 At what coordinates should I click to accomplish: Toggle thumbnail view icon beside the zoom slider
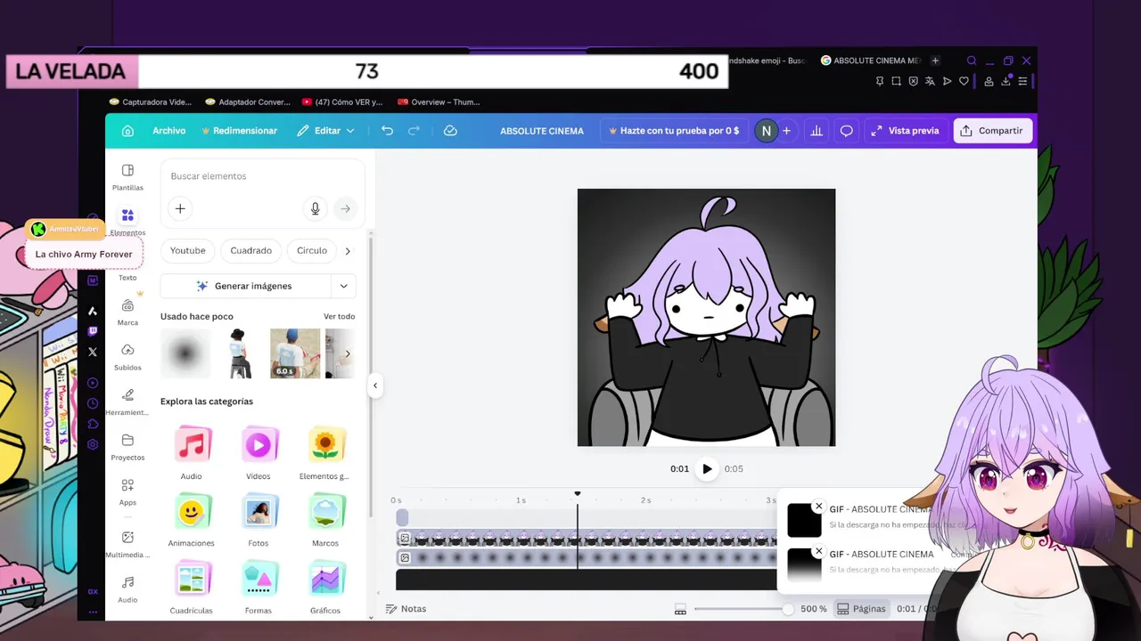(680, 609)
